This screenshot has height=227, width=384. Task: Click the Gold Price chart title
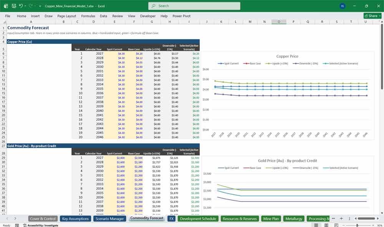pos(287,161)
